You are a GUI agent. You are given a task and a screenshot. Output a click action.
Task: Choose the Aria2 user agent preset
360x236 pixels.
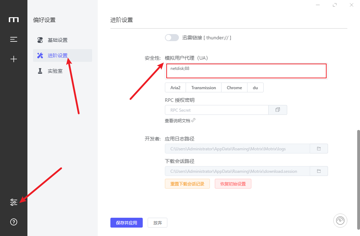pyautogui.click(x=175, y=87)
